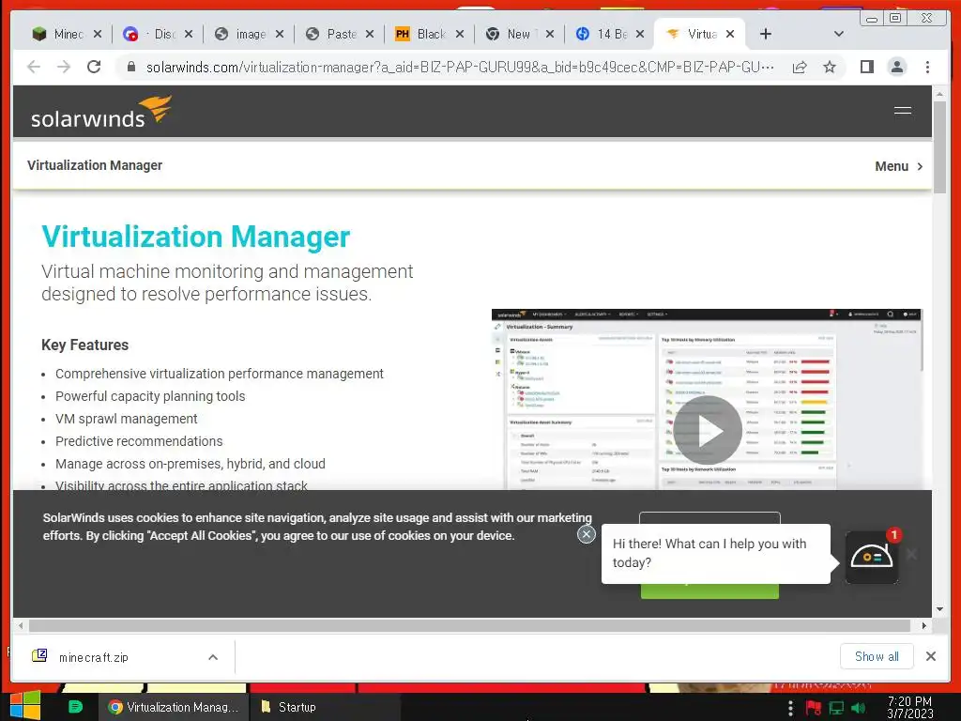Click "VM sprawl management" bullet
The width and height of the screenshot is (961, 721).
pyautogui.click(x=127, y=419)
